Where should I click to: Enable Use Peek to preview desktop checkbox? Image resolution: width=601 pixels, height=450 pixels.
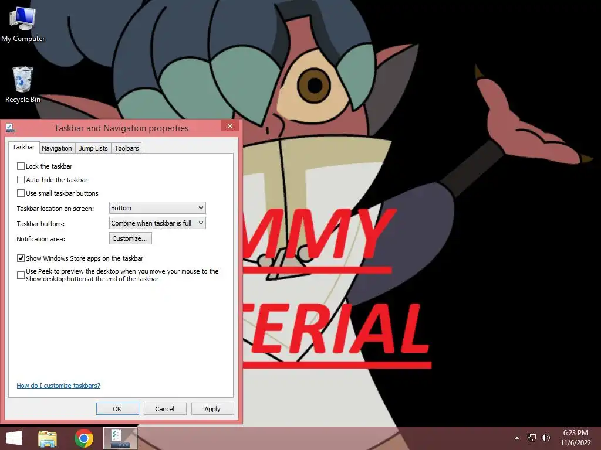click(21, 275)
